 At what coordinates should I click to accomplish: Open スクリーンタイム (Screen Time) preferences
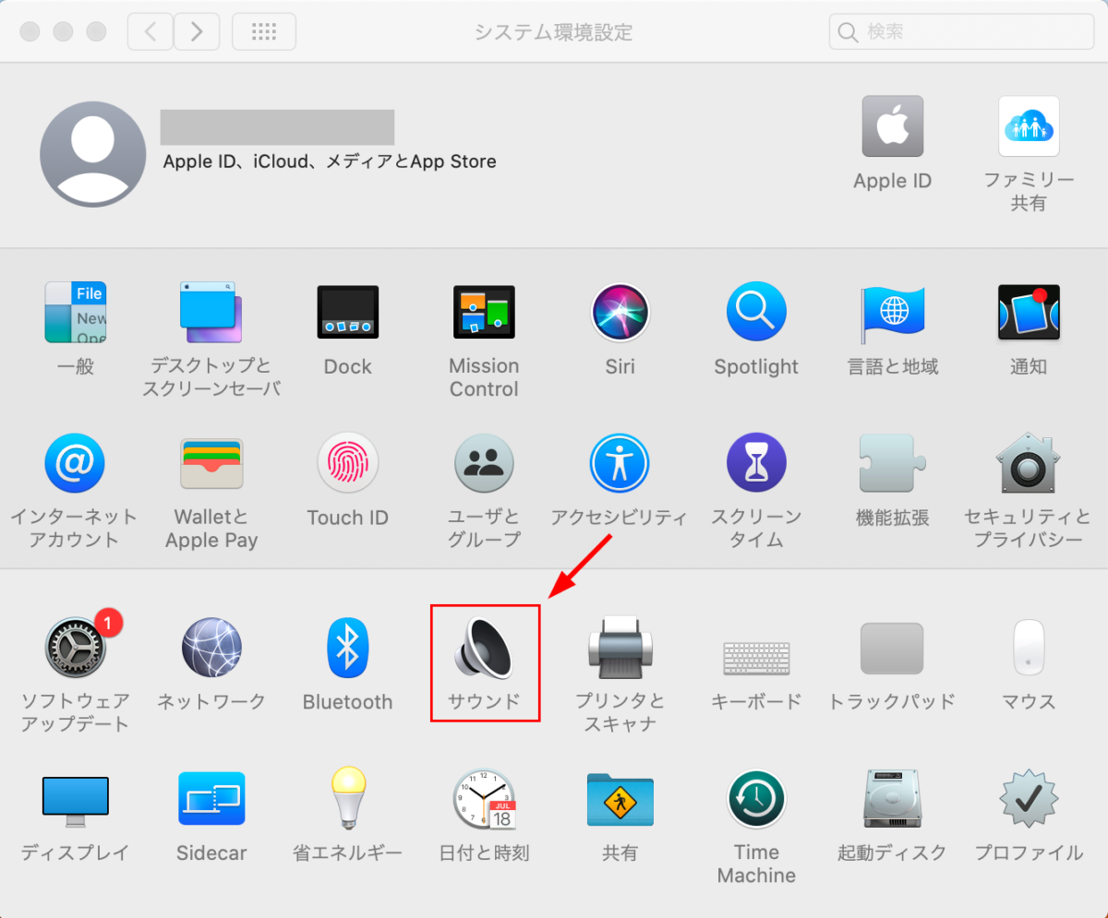pos(756,463)
